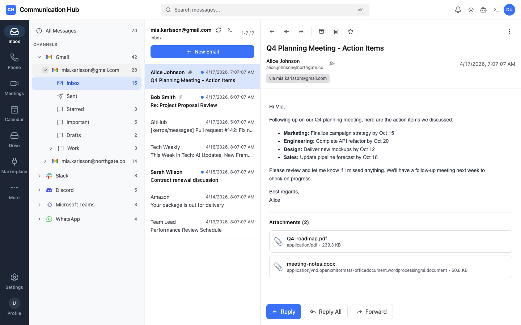The image size is (521, 325).
Task: Delete the Q4 Planning email via trash icon
Action: coord(336,31)
